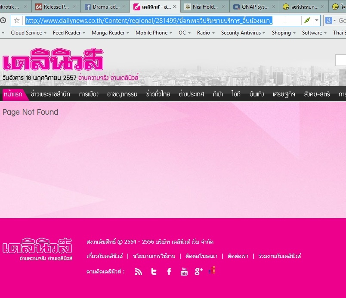
Task: Open the ต่างประเทศ navigation item
Action: pos(192,94)
